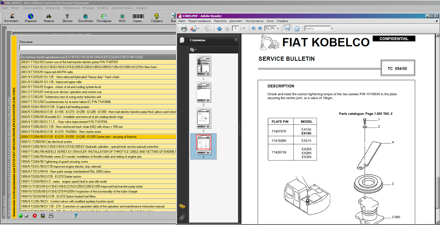Open Детали parts screw icon
The width and height of the screenshot is (440, 225).
67,17
